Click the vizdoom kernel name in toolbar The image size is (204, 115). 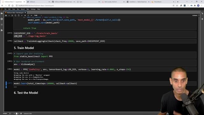point(195,15)
